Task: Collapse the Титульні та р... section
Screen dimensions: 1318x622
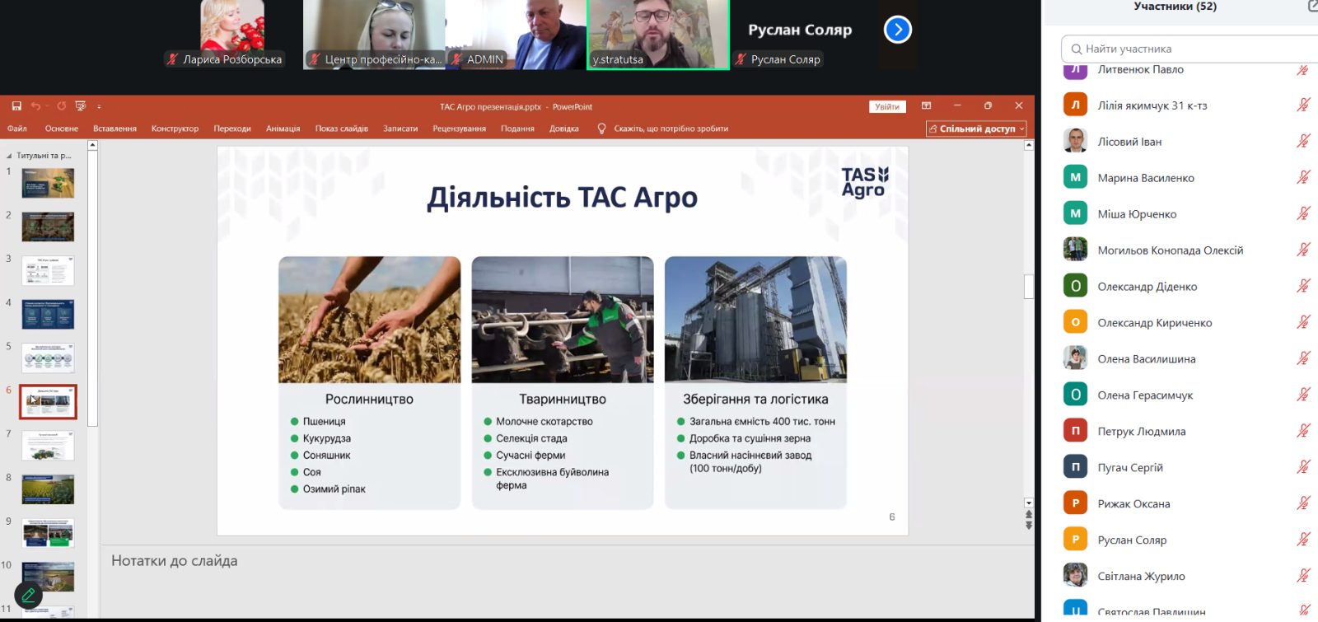Action: (9, 156)
